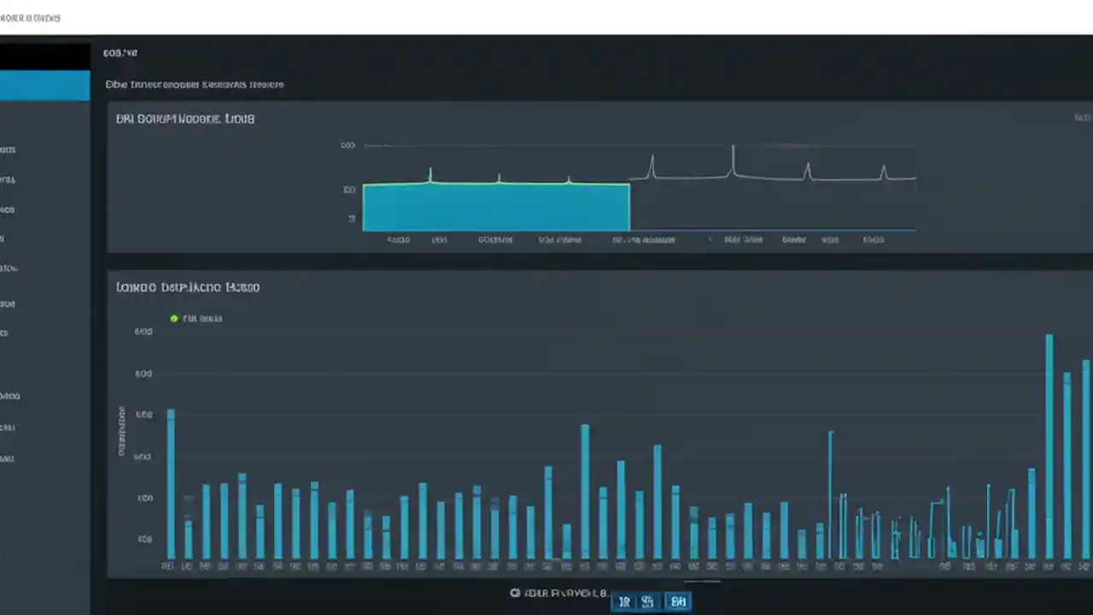Toggle the '1R' time range option
The height and width of the screenshot is (615, 1093).
pos(624,601)
